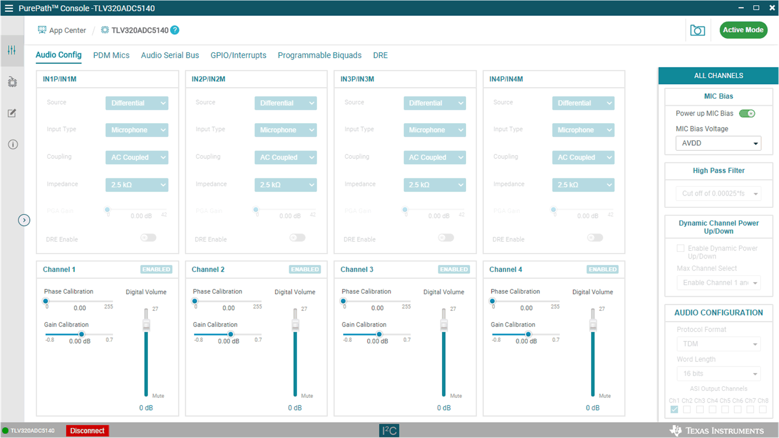Switch to the Programmable Biquads tab
The width and height of the screenshot is (779, 438).
pyautogui.click(x=319, y=55)
